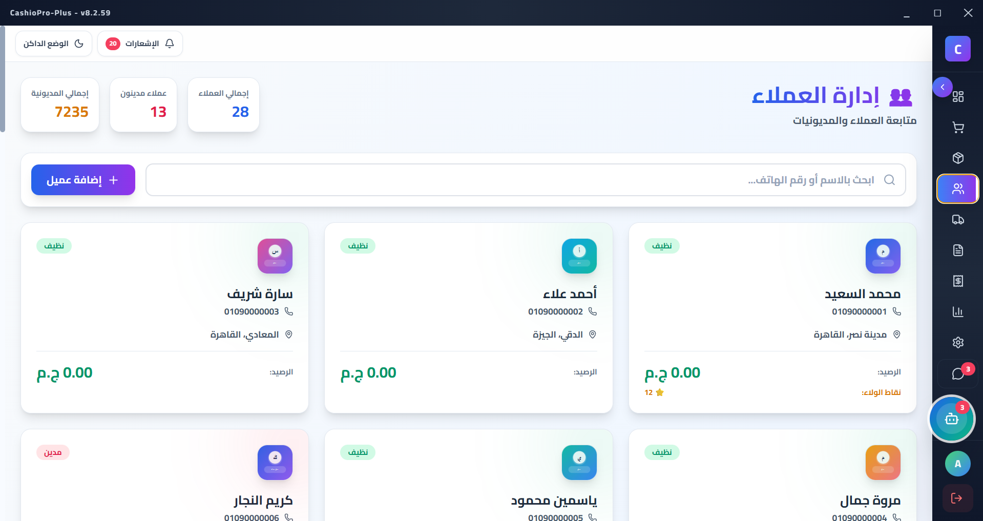Viewport: 983px width, 521px height.
Task: Click phone icon beside 01090000001
Action: click(896, 311)
